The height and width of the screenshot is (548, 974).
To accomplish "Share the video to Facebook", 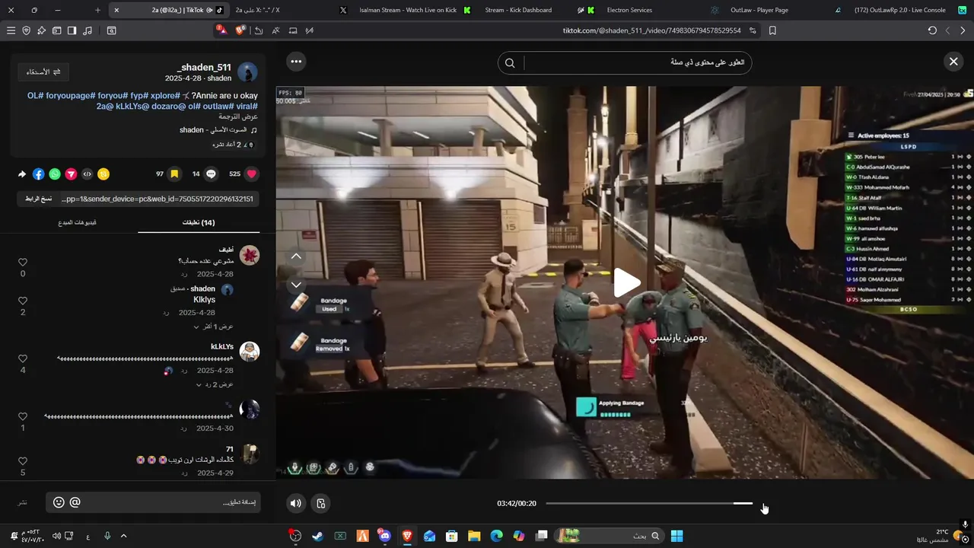I will [x=39, y=174].
